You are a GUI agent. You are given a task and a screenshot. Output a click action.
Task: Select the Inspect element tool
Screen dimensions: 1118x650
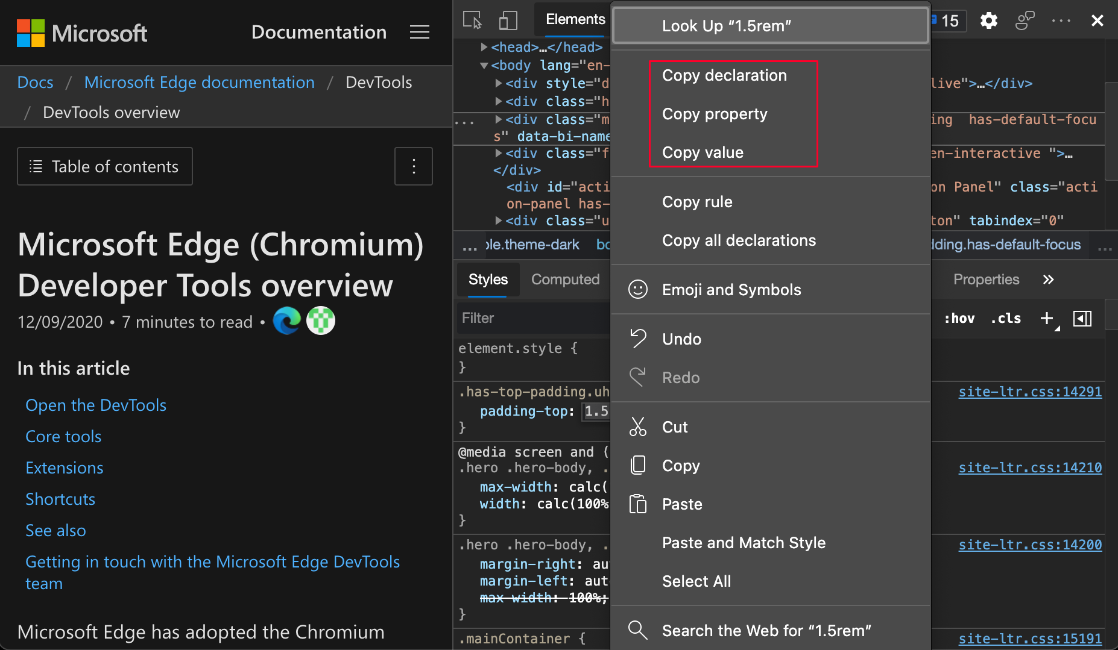coord(473,19)
